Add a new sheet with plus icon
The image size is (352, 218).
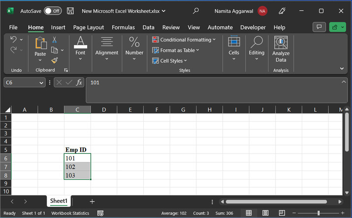tap(92, 201)
